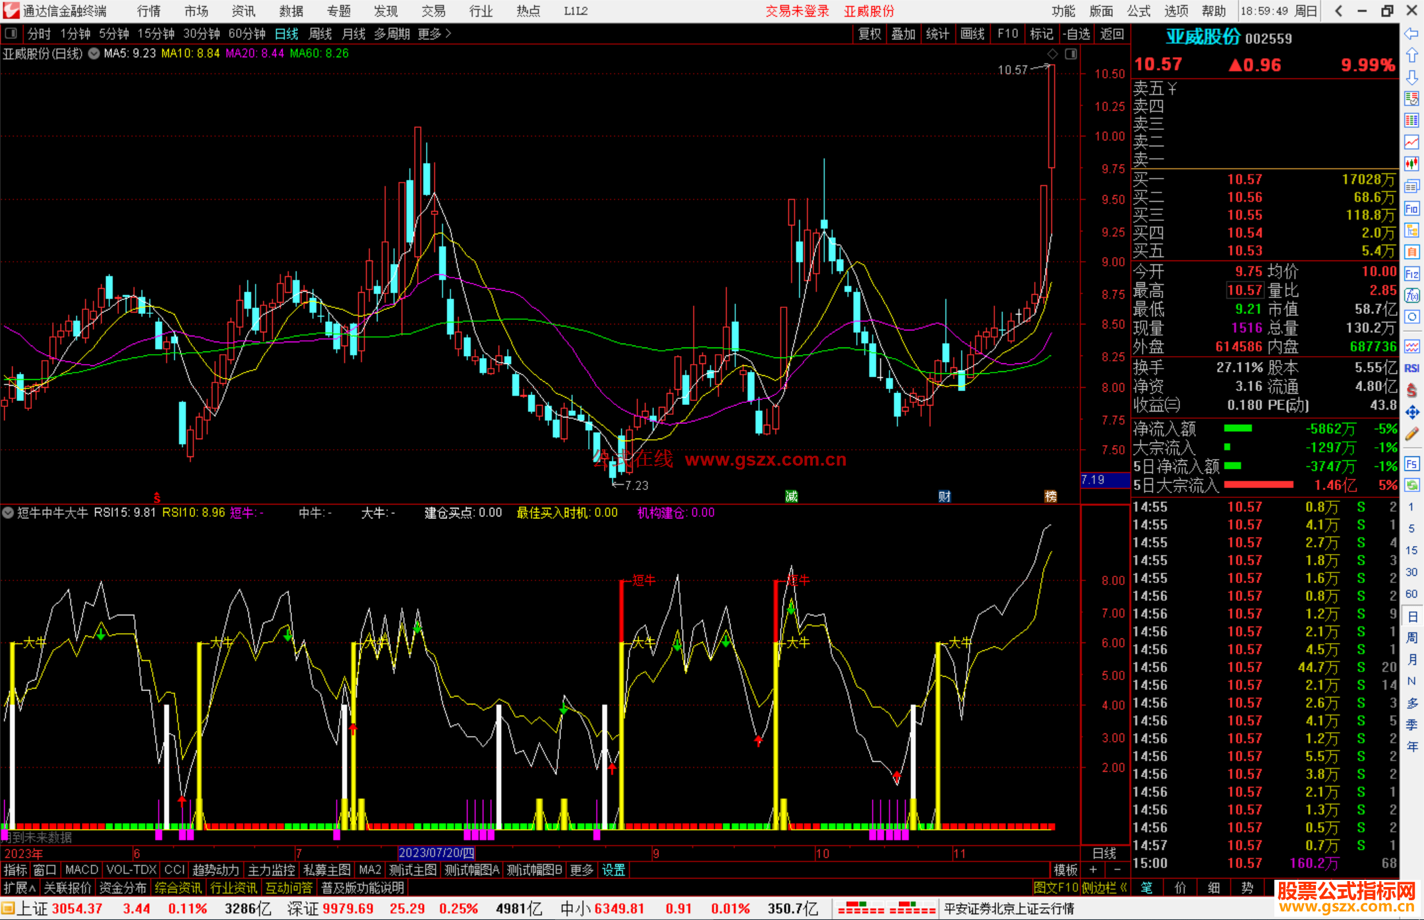The width and height of the screenshot is (1424, 920).
Task: Click the candlestick chart sidebar icon
Action: tap(1411, 164)
